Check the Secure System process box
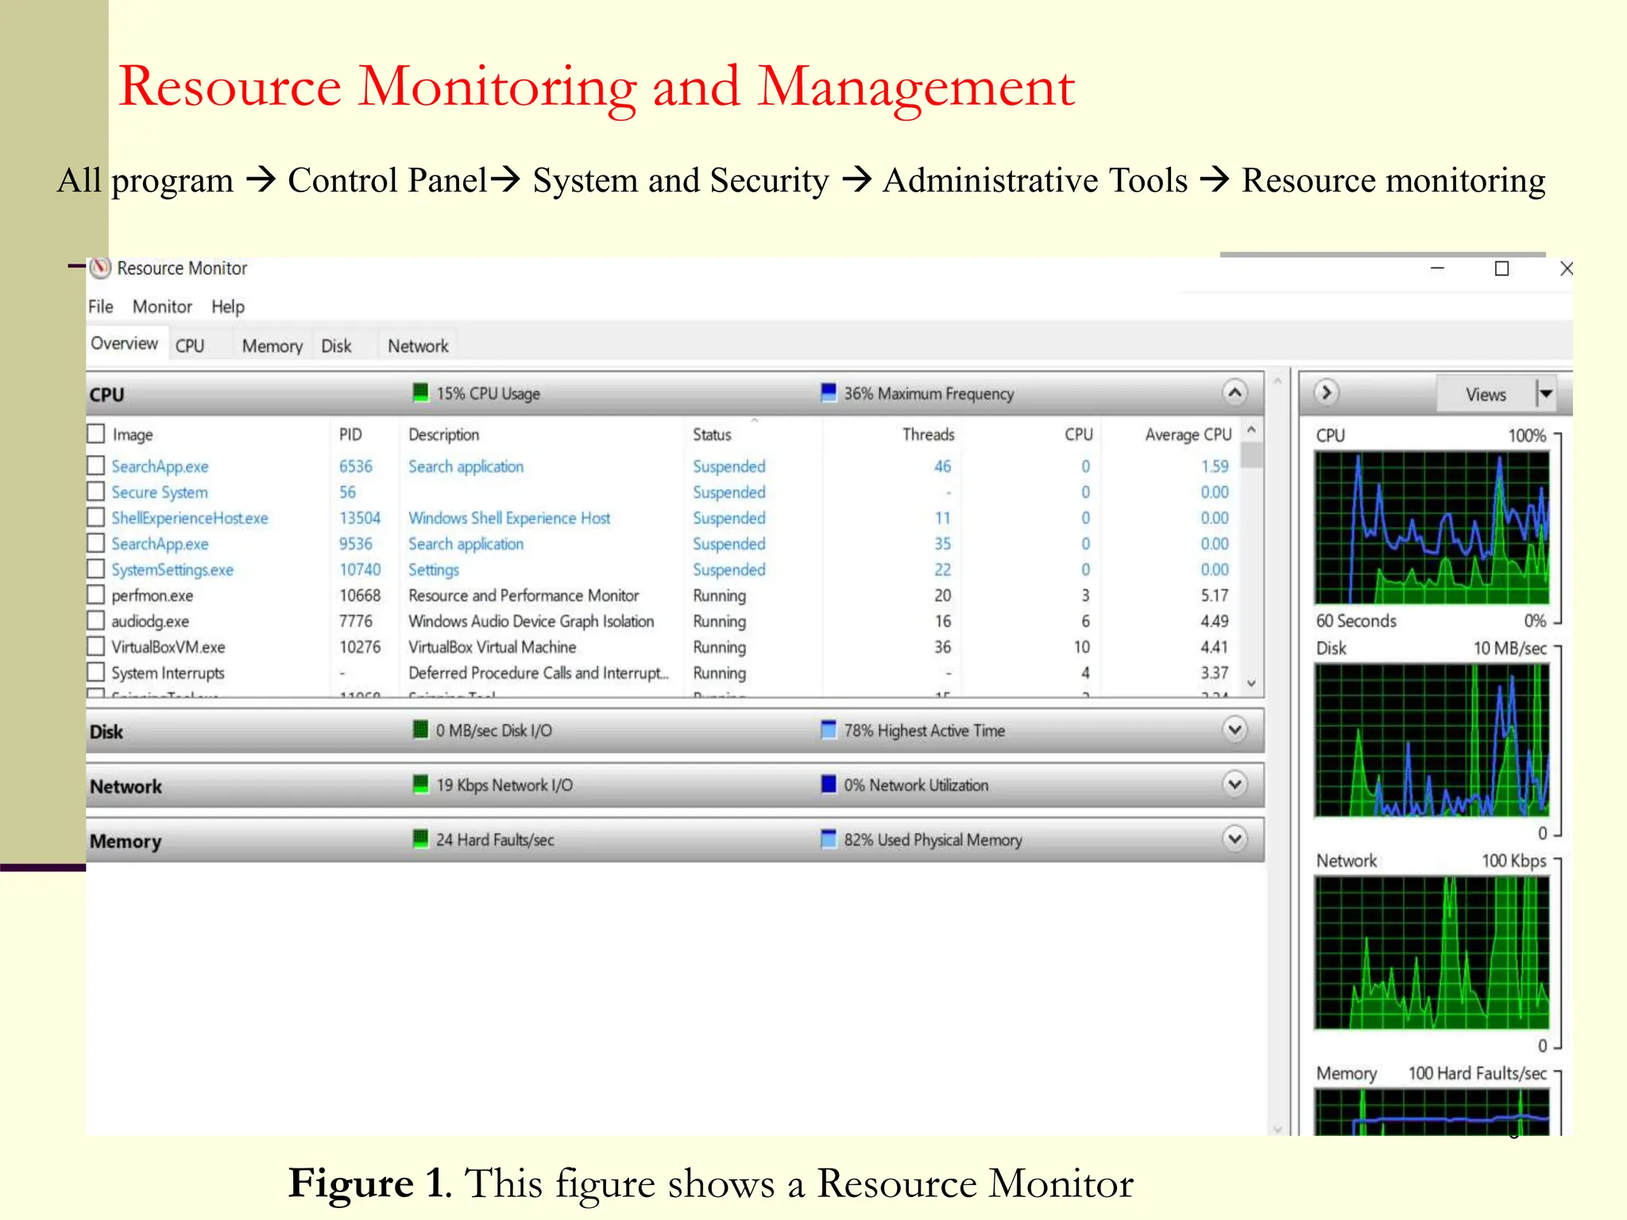Viewport: 1627px width, 1220px height. click(x=95, y=492)
